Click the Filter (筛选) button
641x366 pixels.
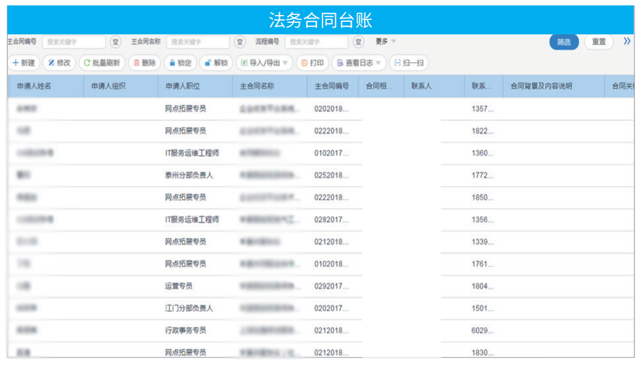564,42
